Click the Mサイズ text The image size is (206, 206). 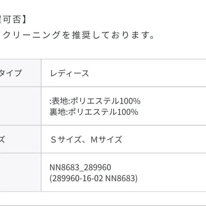[106, 140]
